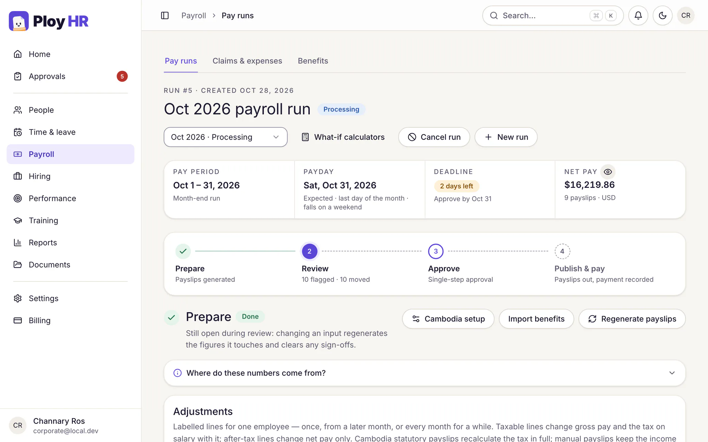Open Reports section

pyautogui.click(x=71, y=242)
